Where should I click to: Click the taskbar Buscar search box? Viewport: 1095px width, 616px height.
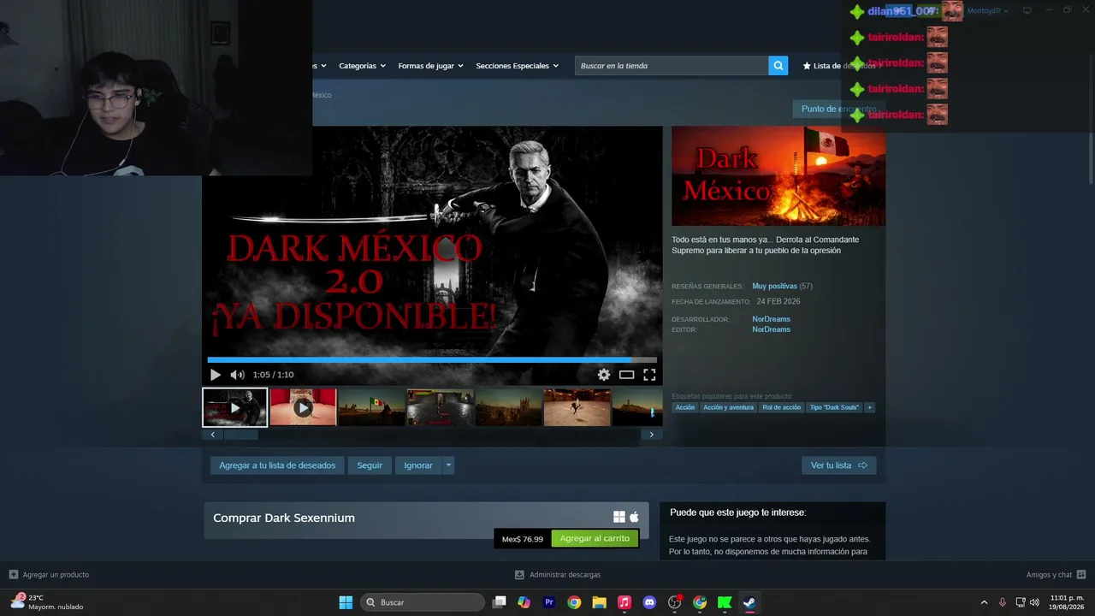423,602
